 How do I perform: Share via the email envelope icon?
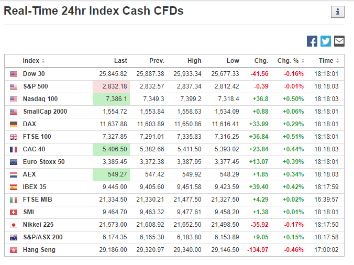pyautogui.click(x=339, y=41)
